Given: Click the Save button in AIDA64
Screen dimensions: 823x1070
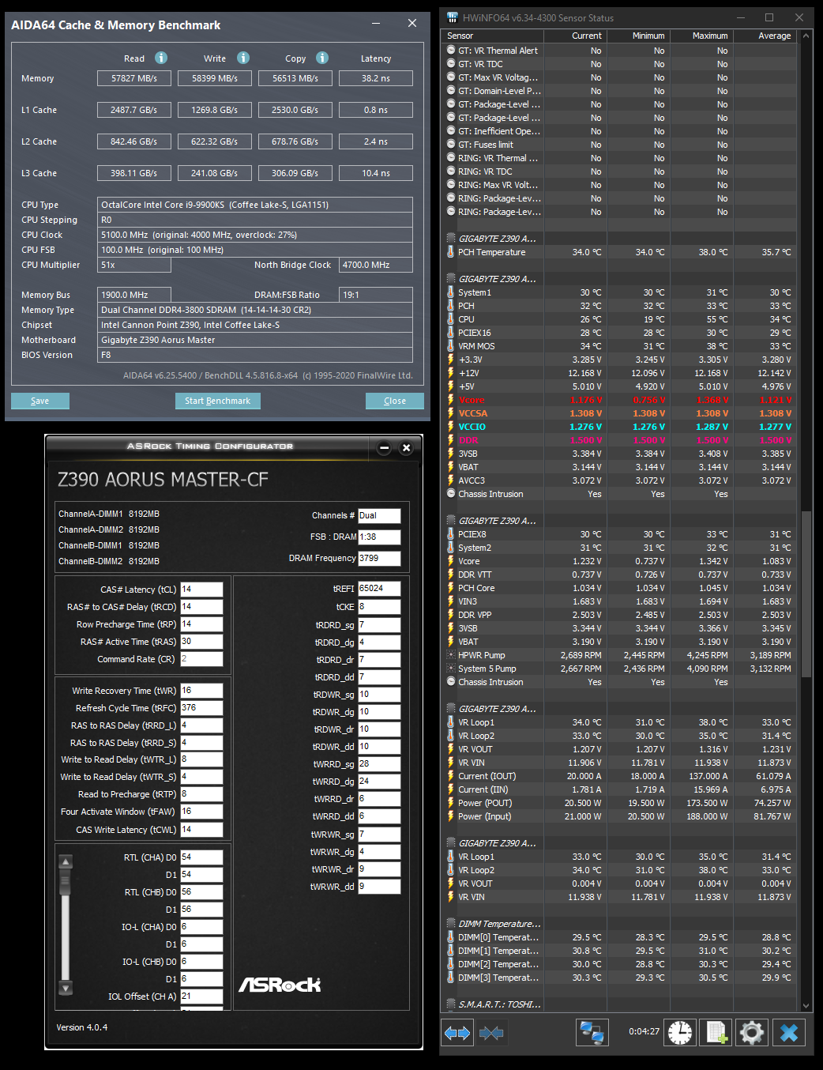Looking at the screenshot, I should pyautogui.click(x=40, y=401).
